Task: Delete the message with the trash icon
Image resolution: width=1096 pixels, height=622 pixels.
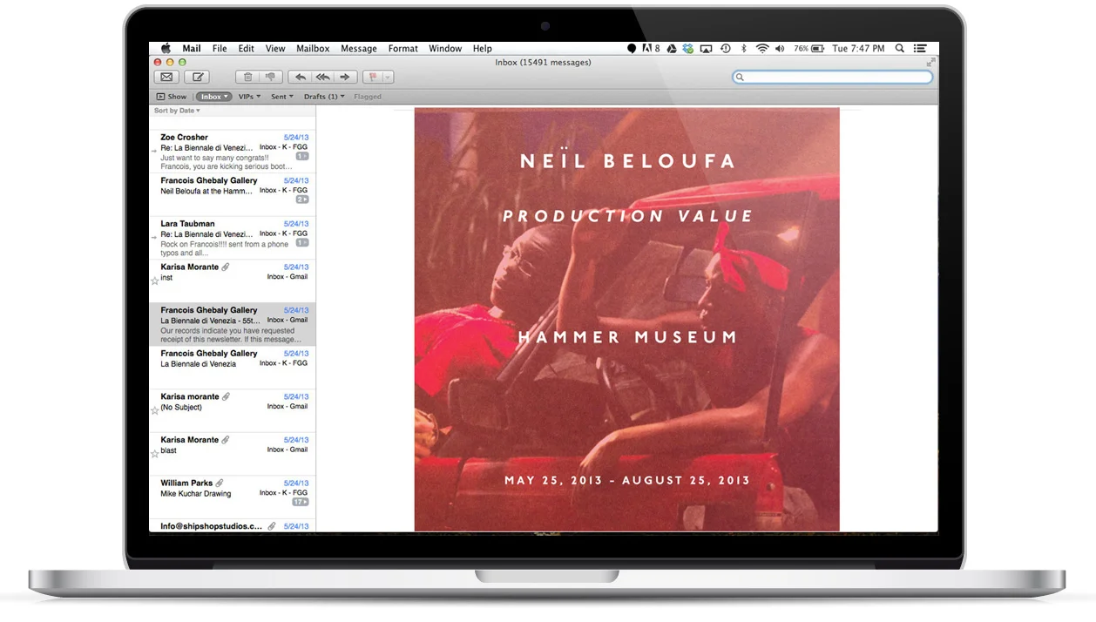Action: (x=247, y=77)
